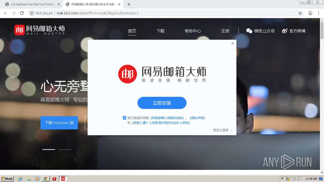Select the first carousel slide indicator

pyautogui.click(x=49, y=149)
